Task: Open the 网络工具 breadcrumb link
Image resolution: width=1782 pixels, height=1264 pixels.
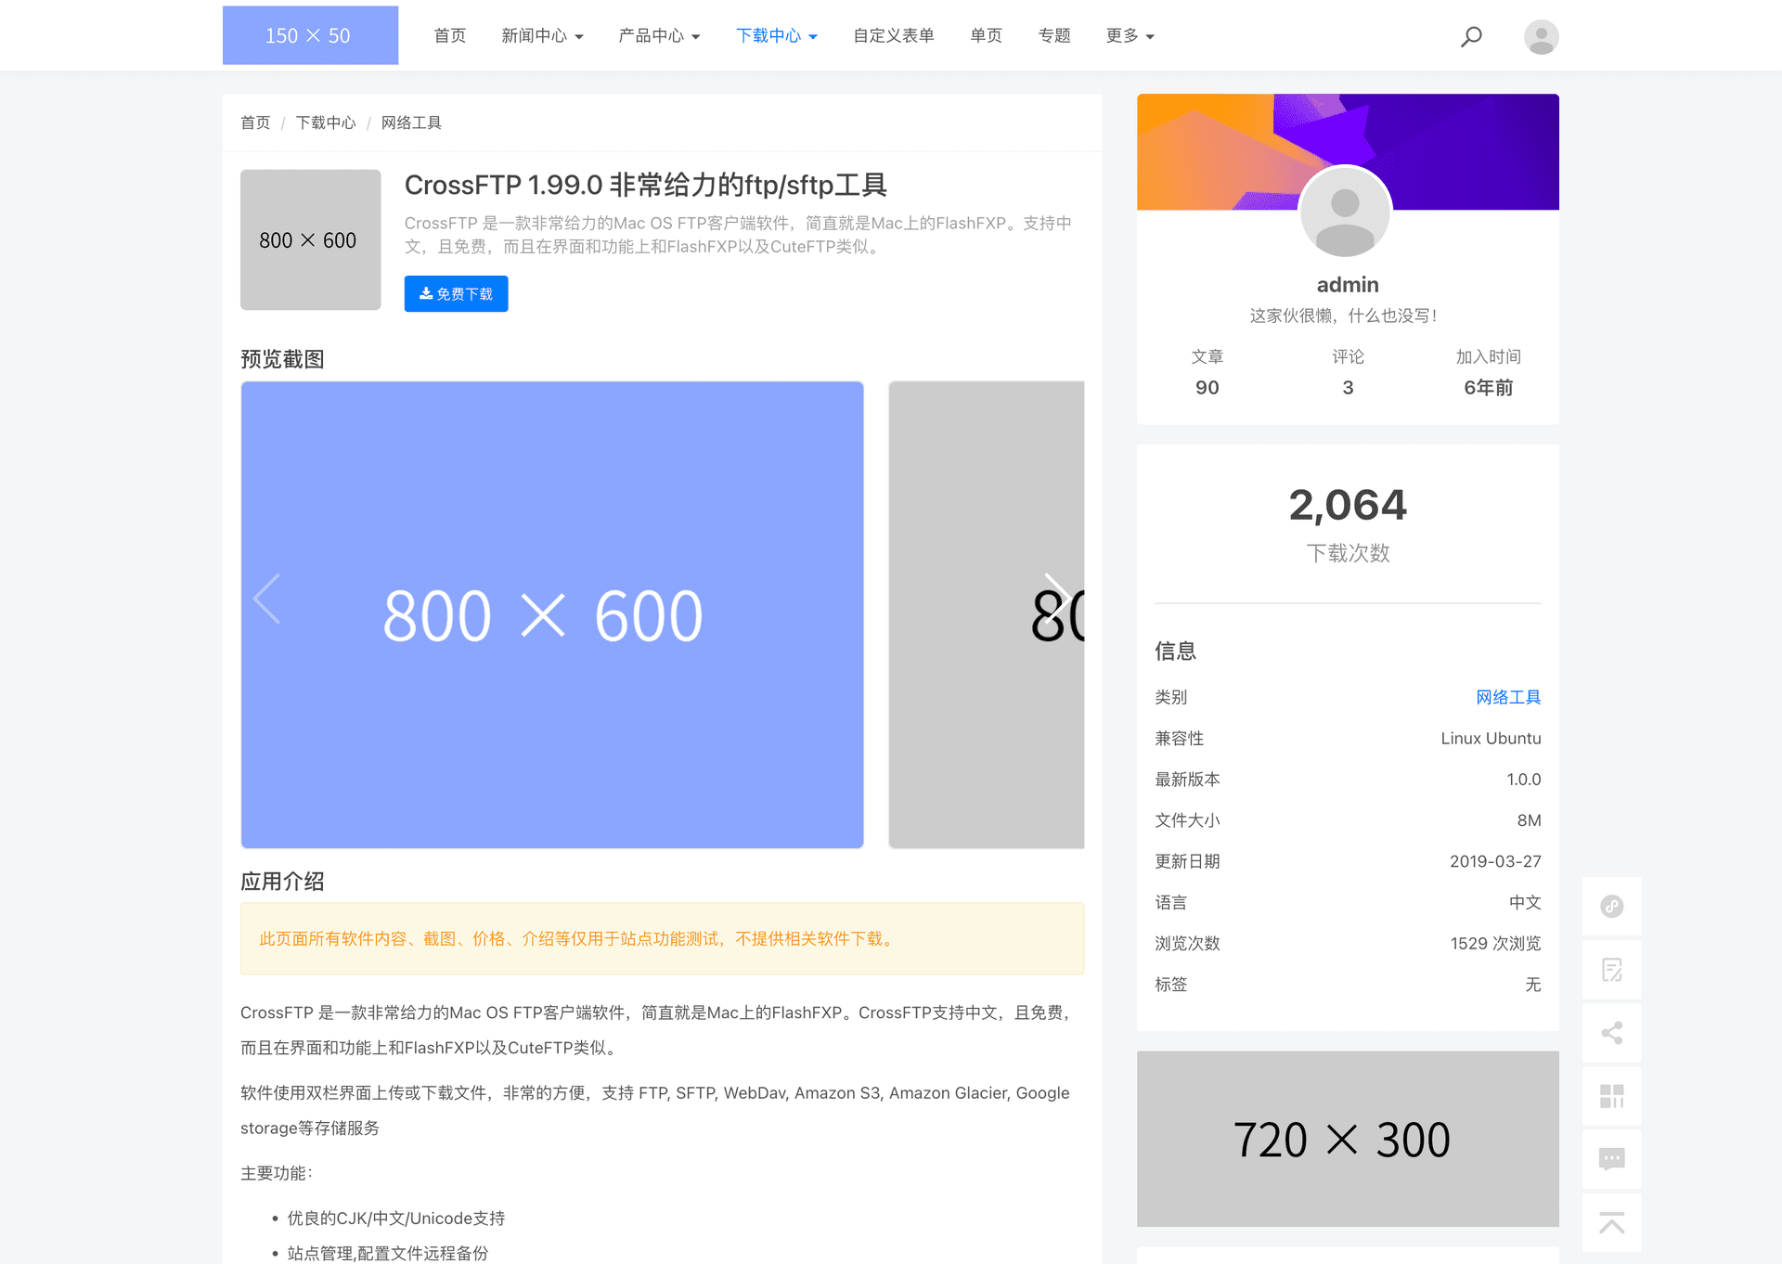Action: tap(410, 122)
